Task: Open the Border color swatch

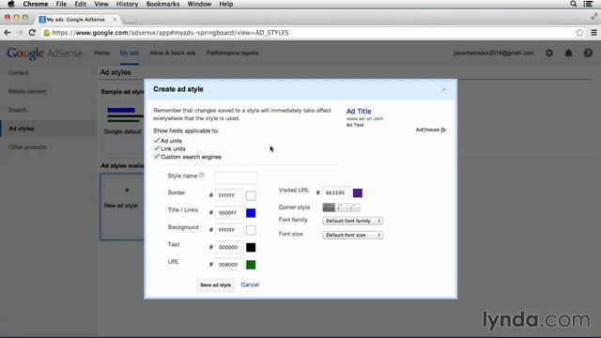Action: click(251, 195)
